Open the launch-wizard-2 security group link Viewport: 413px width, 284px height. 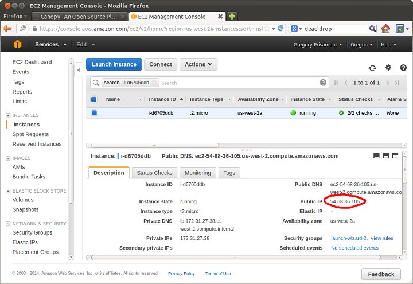click(x=349, y=238)
